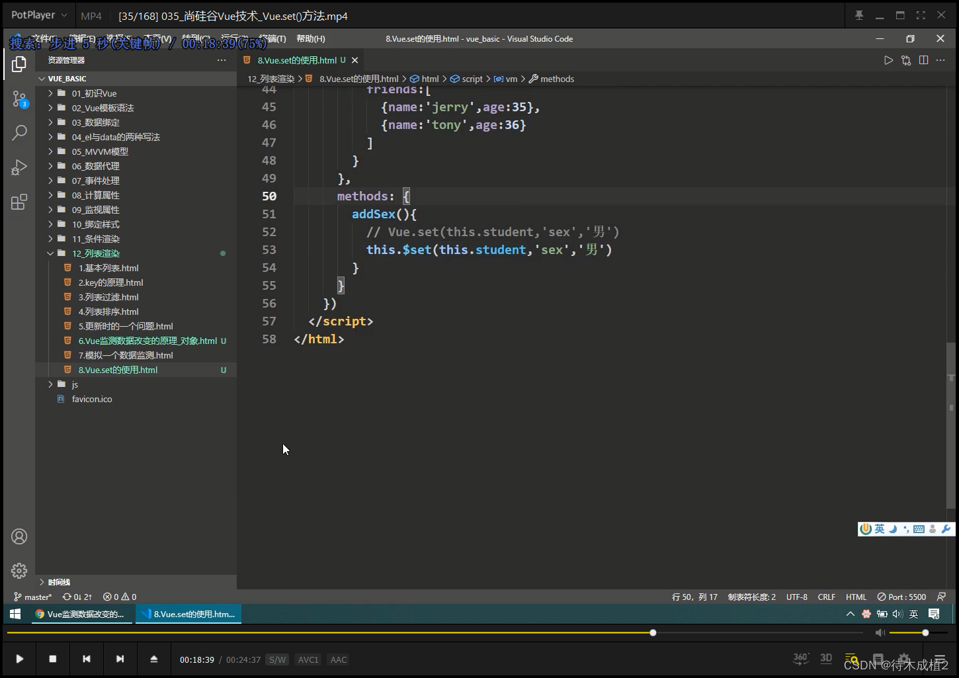The image size is (959, 678).
Task: Split the editor to the right
Action: point(923,60)
